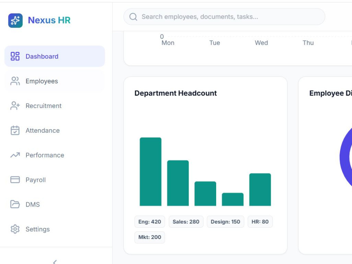The width and height of the screenshot is (352, 264).
Task: Click the purple donut chart segment
Action: (x=345, y=157)
